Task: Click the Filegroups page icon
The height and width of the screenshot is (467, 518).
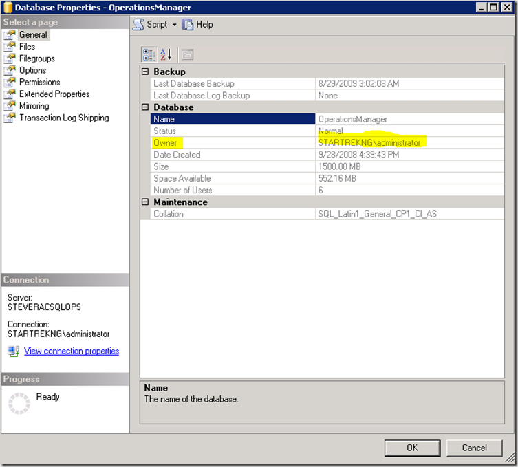Action: [x=10, y=58]
